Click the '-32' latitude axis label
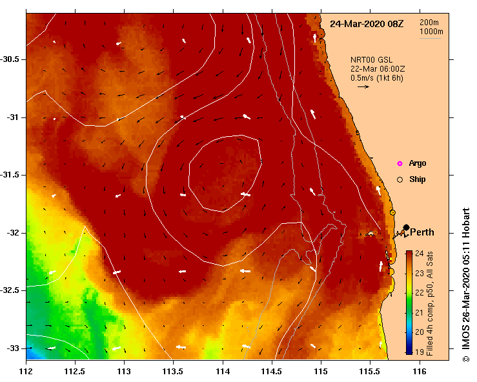Screen dimensions: 477x382 coord(12,233)
